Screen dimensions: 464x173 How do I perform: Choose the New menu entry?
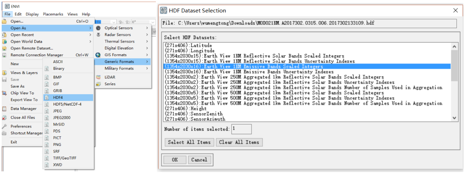tap(15, 64)
